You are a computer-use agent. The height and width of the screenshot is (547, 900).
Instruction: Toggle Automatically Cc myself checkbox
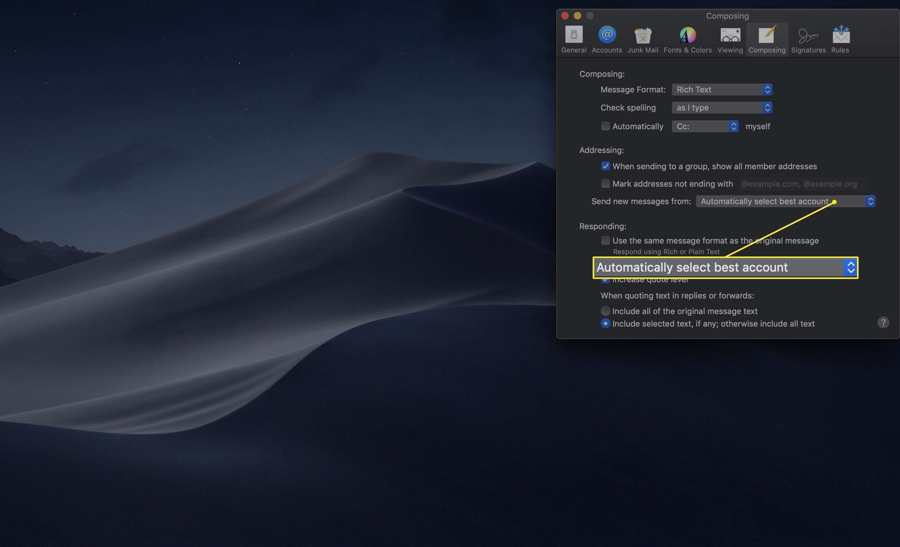pyautogui.click(x=604, y=126)
